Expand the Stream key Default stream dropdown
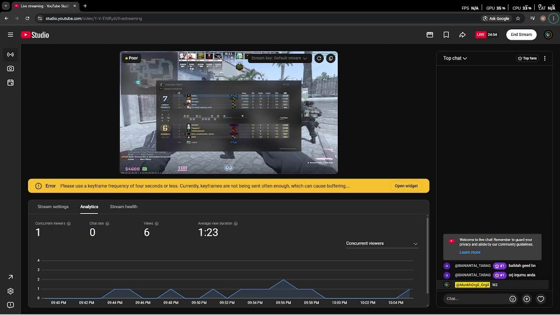Screen dimensions: 560x315 pyautogui.click(x=279, y=58)
